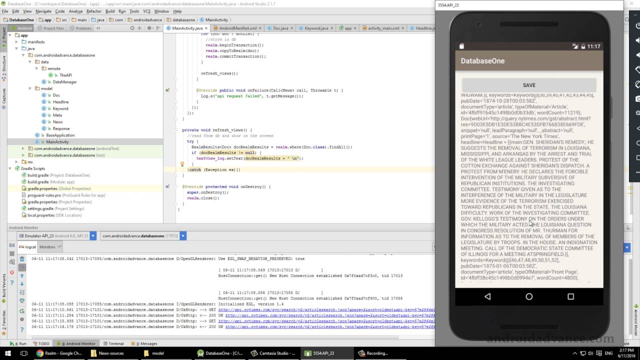Image resolution: width=640 pixels, height=360 pixels.
Task: Collapse the remote package node
Action: [36, 68]
